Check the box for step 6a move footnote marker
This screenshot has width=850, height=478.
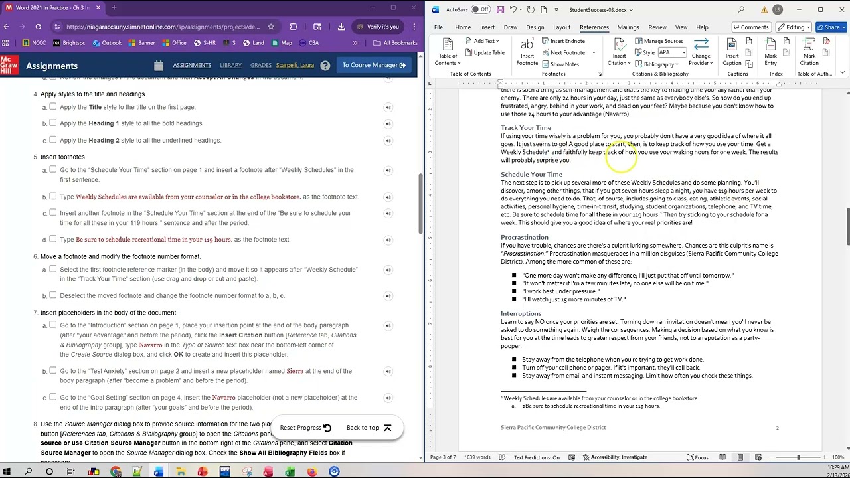pyautogui.click(x=53, y=269)
